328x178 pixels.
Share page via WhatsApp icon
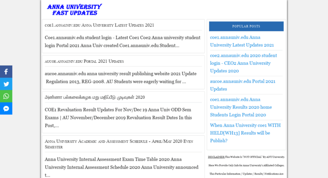(6, 96)
